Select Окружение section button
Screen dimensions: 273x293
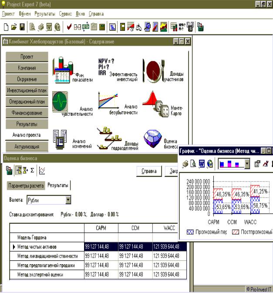[x=27, y=79]
